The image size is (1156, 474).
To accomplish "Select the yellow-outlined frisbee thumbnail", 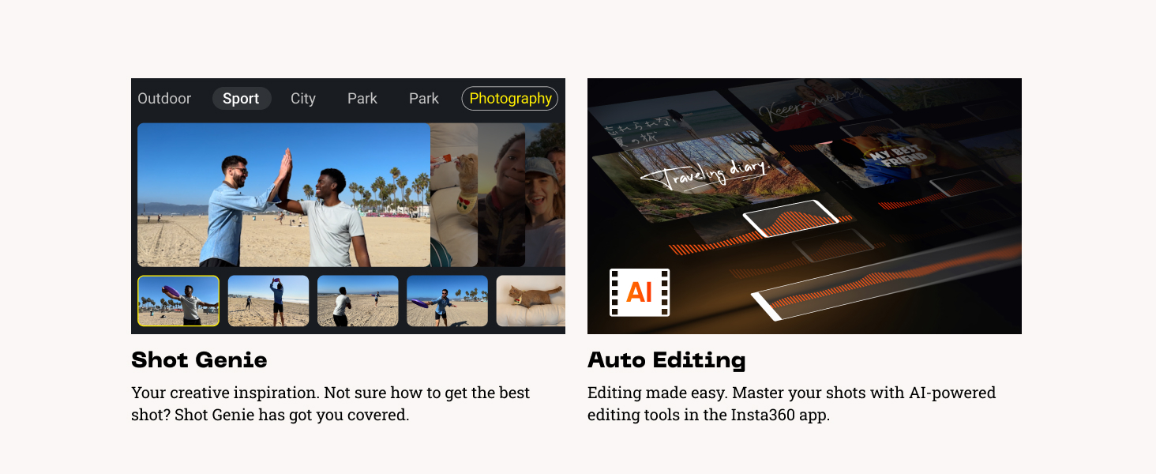I will click(x=178, y=301).
